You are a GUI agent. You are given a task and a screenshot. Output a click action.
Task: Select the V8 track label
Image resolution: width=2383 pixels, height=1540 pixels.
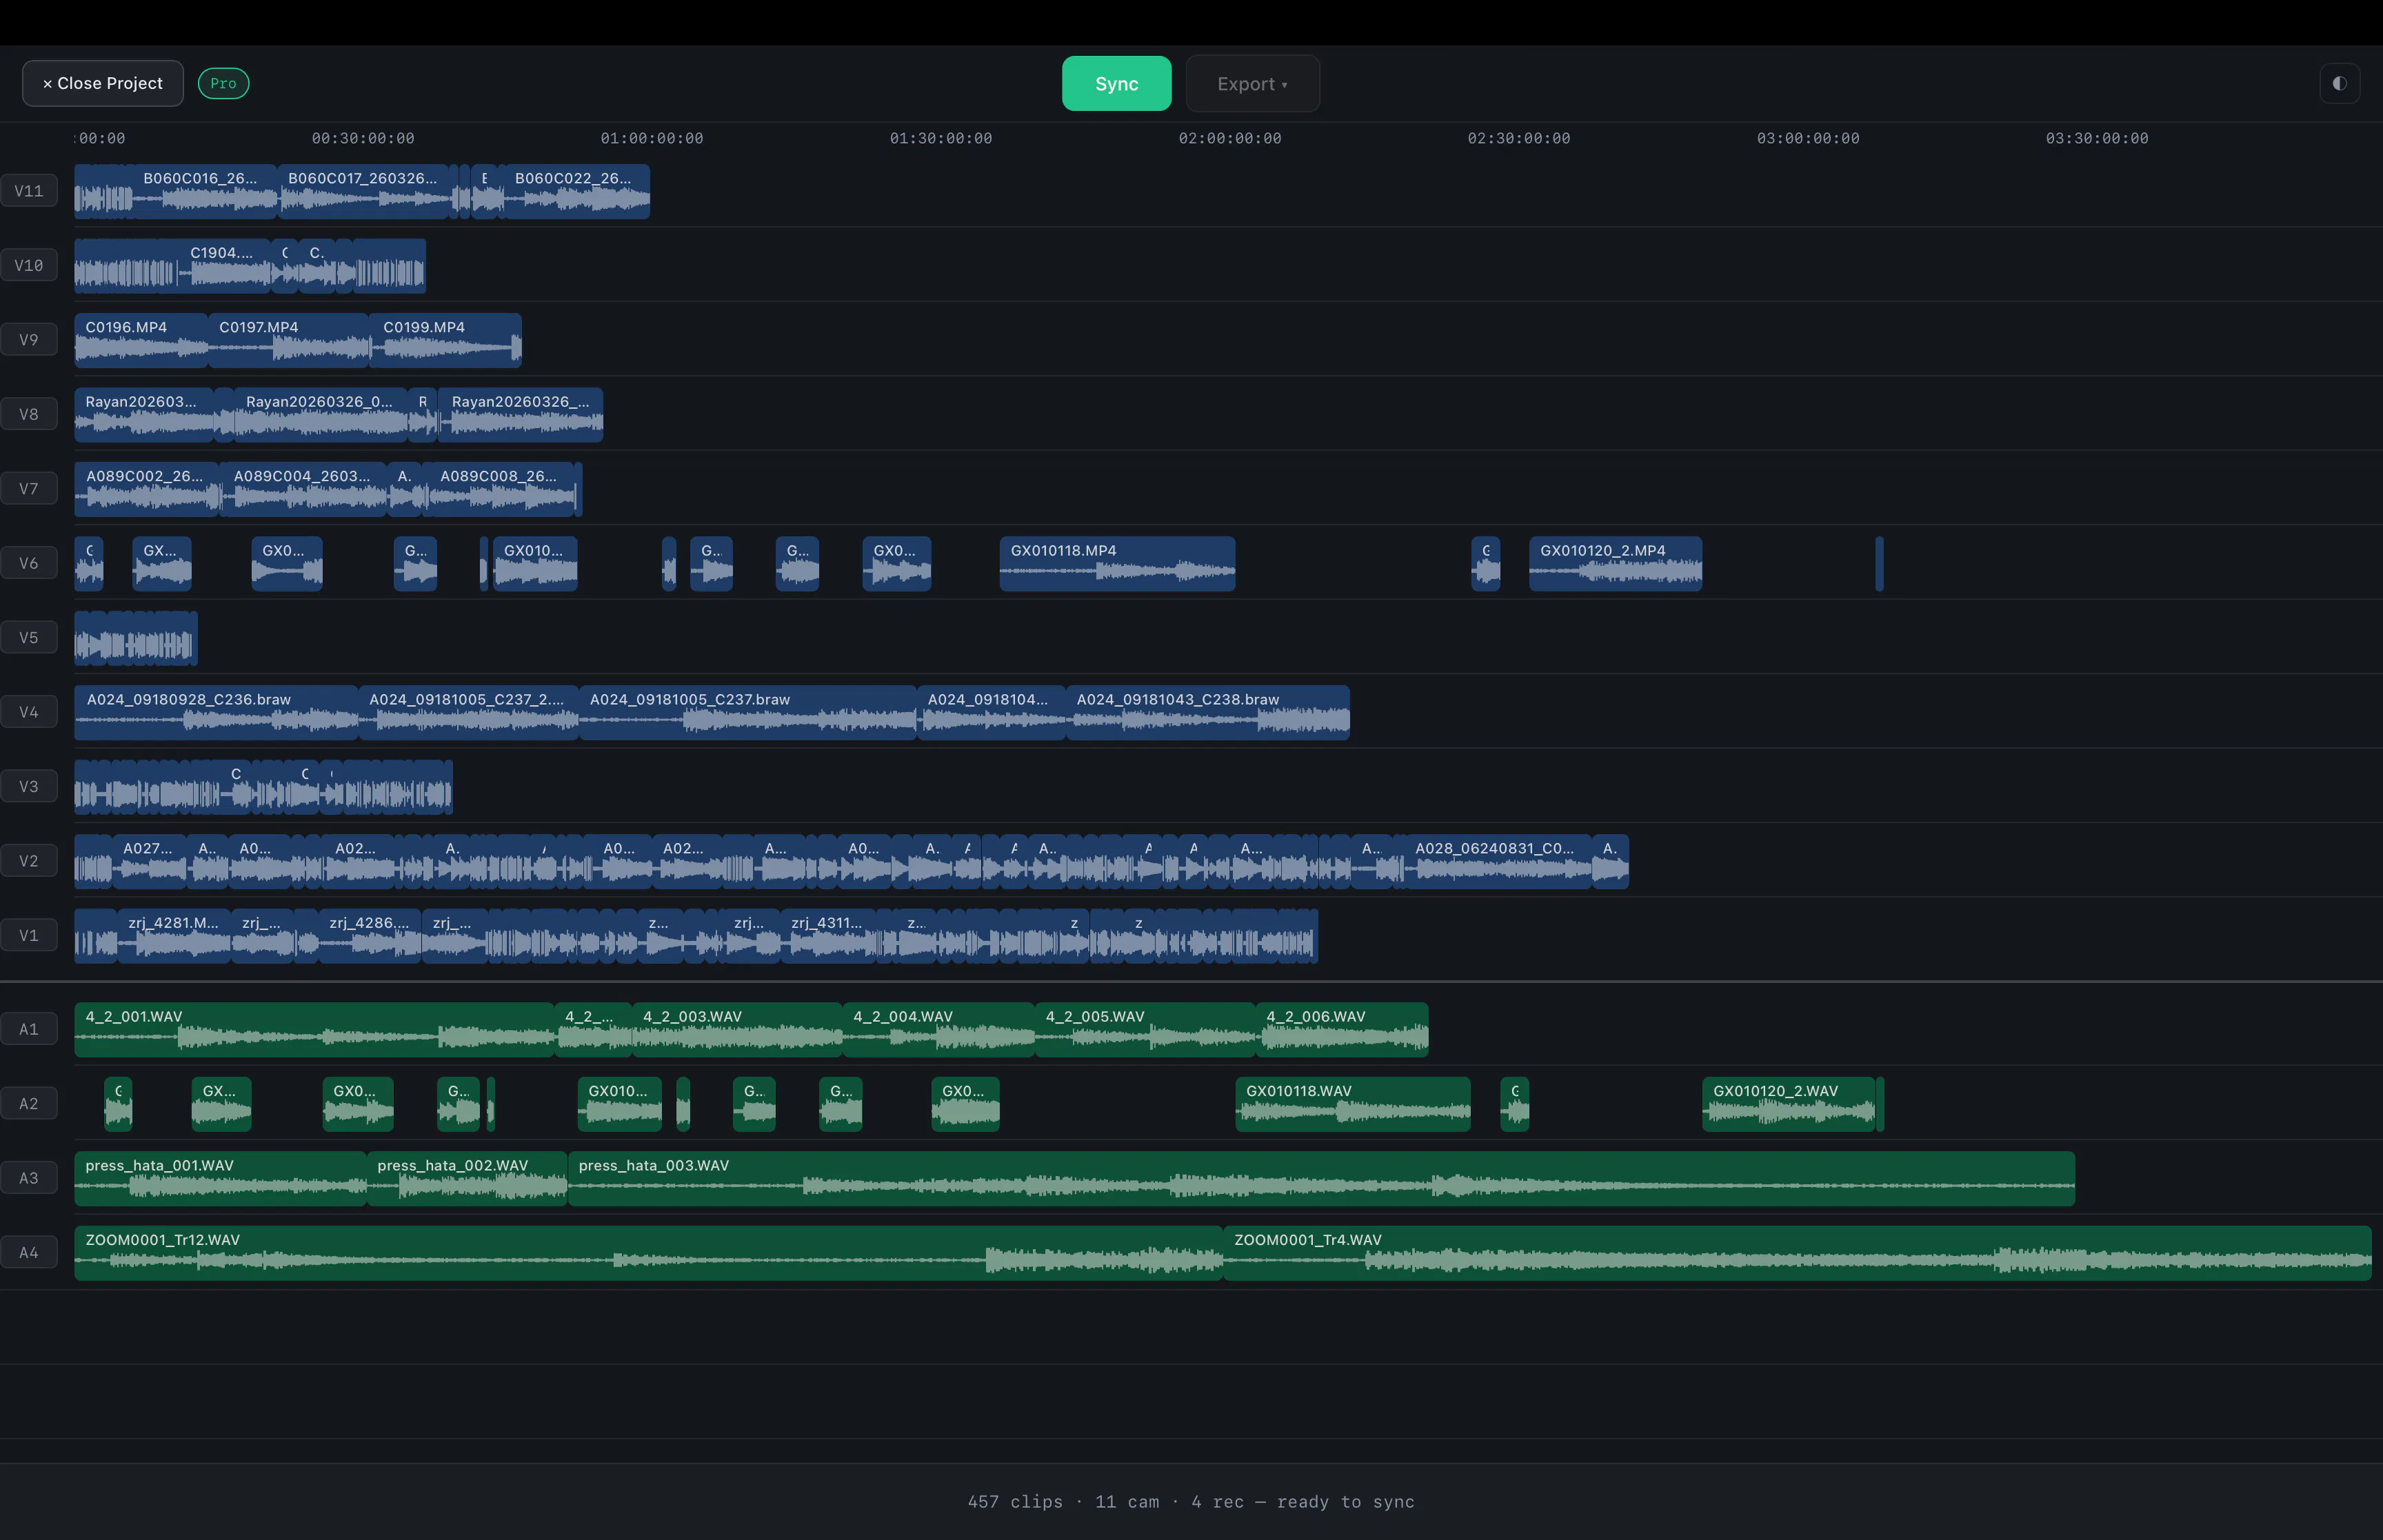coord(29,414)
